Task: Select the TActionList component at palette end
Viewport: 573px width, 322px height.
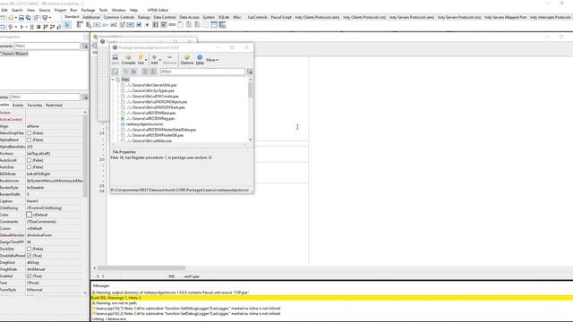Action: (x=222, y=25)
